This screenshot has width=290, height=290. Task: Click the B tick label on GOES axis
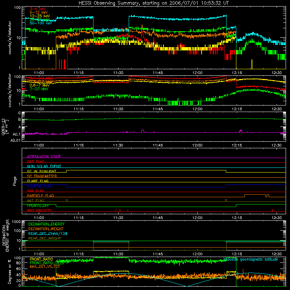pyautogui.click(x=20, y=120)
